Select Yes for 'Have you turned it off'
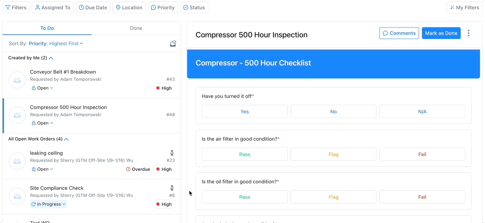The width and height of the screenshot is (485, 223). 245,111
